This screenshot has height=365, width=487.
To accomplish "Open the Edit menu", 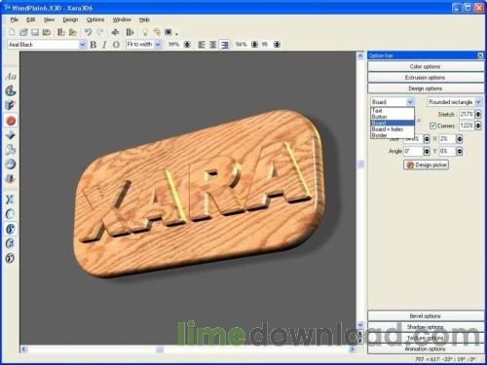I will [x=30, y=19].
